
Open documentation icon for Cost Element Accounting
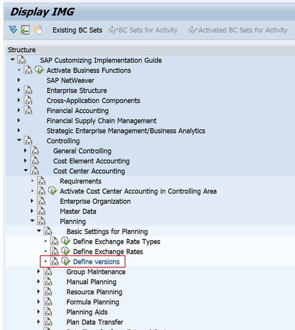click(35, 161)
